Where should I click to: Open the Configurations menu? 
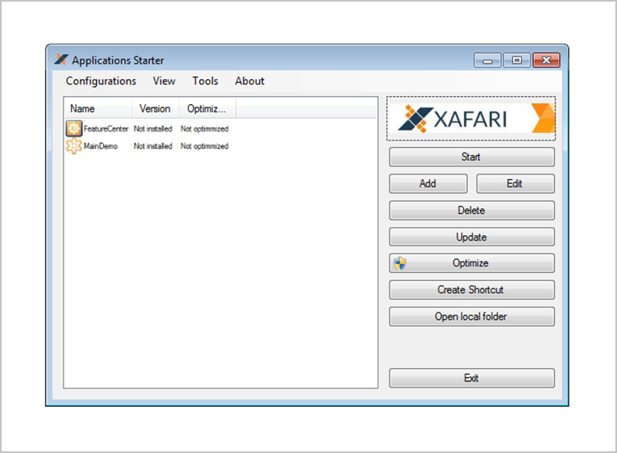(x=101, y=81)
